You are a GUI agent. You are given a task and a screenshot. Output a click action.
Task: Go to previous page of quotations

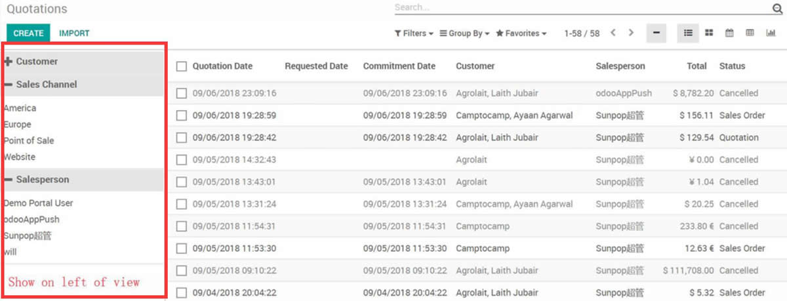coord(613,33)
